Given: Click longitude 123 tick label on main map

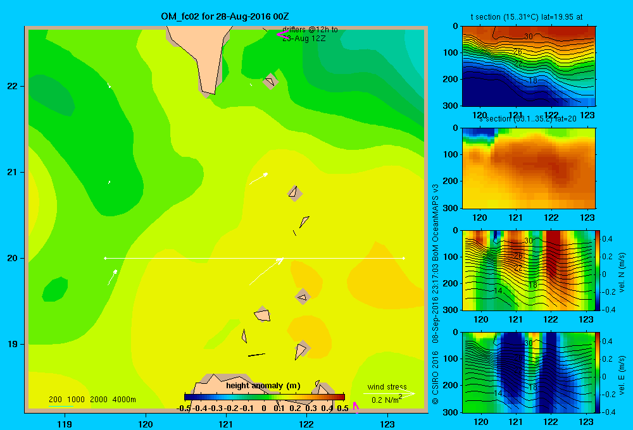Looking at the screenshot, I should (387, 424).
